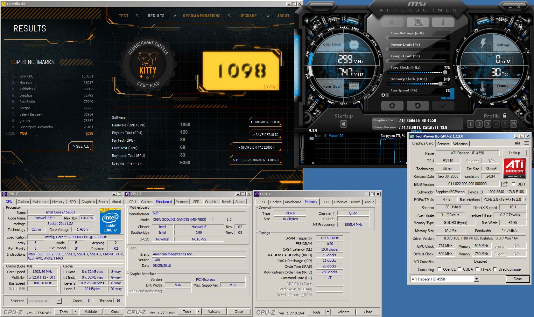Switch to the Sensors tab in GPU-Z
Screen dimensions: 534x317
tap(443, 144)
